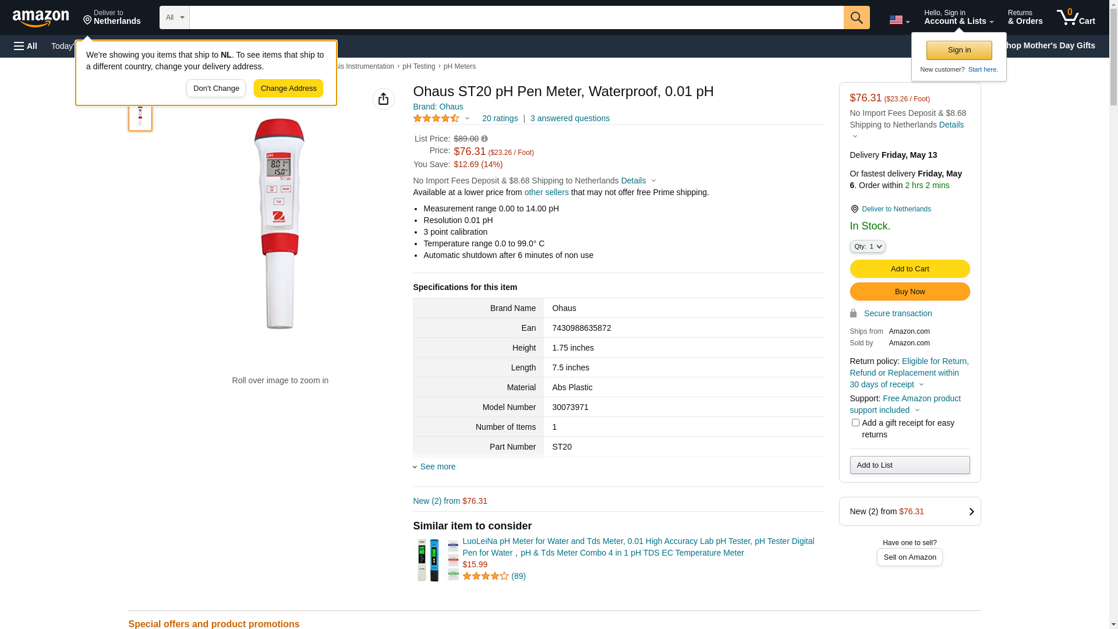
Task: Check the gift receipt checkbox
Action: pos(855,423)
